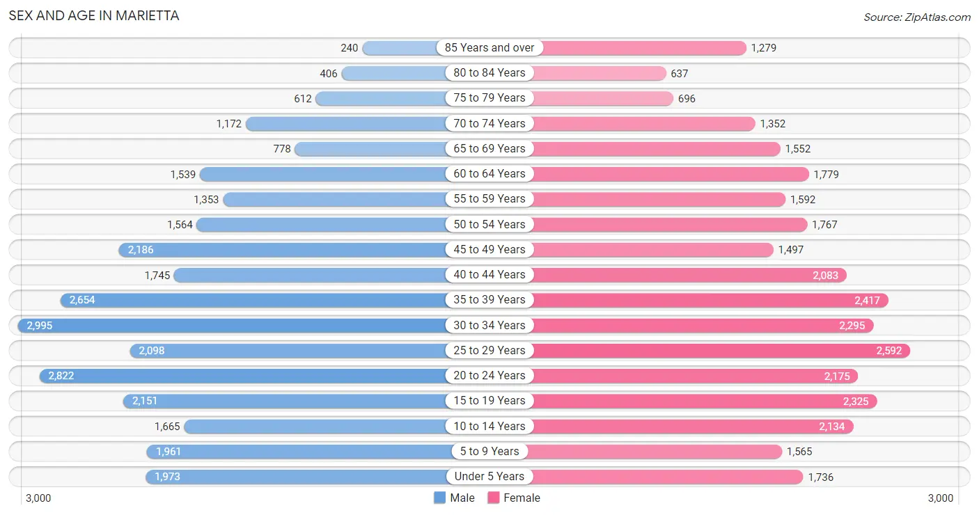
Task: Click the Sex and Age in Marietta title
Action: pyautogui.click(x=94, y=15)
